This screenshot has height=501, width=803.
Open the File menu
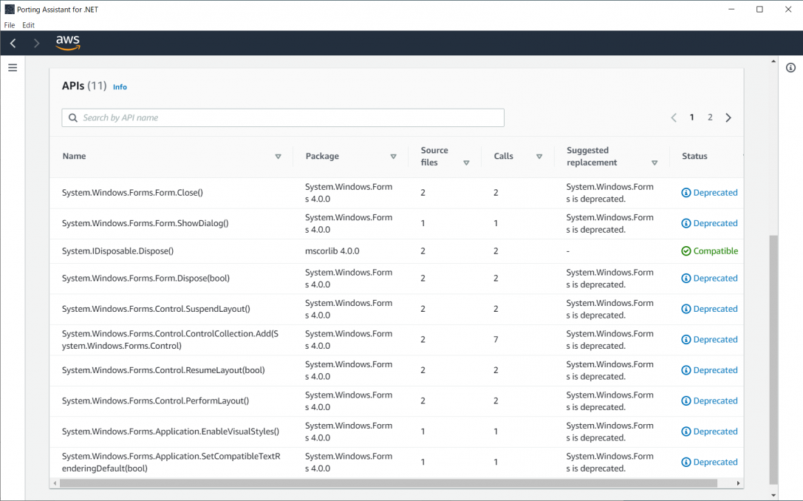pos(10,25)
